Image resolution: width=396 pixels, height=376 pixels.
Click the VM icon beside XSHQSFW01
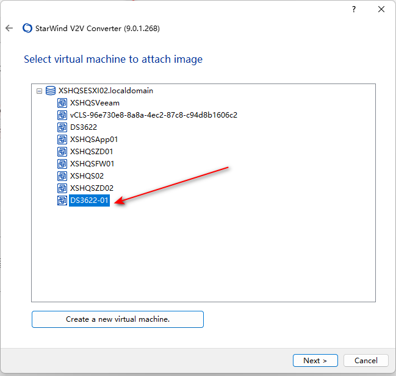click(x=62, y=164)
